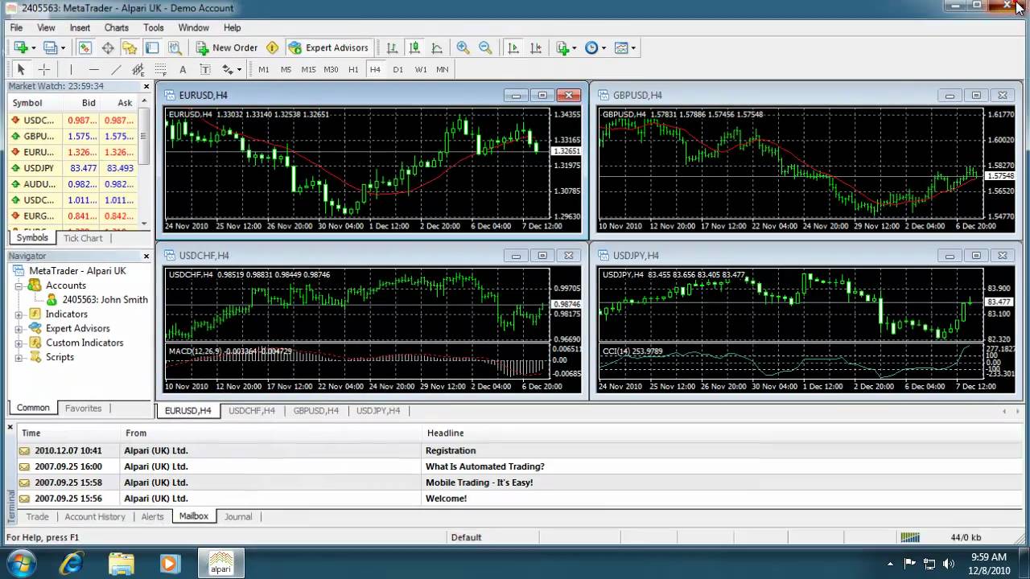The image size is (1030, 579).
Task: Expand the Expert Advisors tree node
Action: click(19, 329)
